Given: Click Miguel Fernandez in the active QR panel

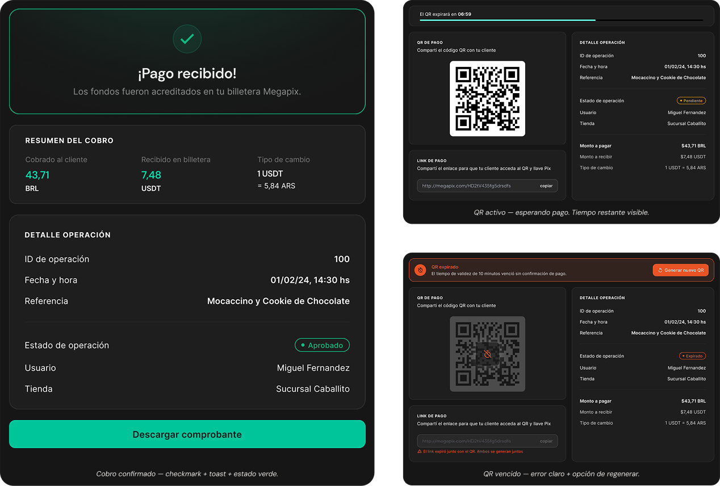Looking at the screenshot, I should (x=686, y=112).
